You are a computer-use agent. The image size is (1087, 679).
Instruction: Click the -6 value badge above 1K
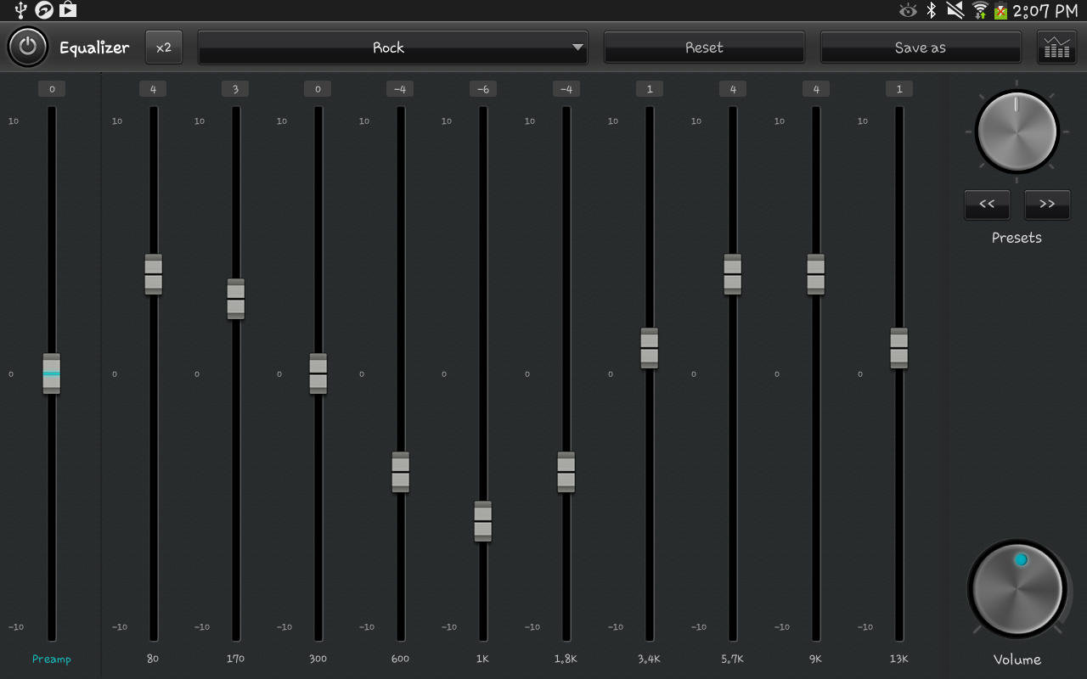(x=482, y=88)
